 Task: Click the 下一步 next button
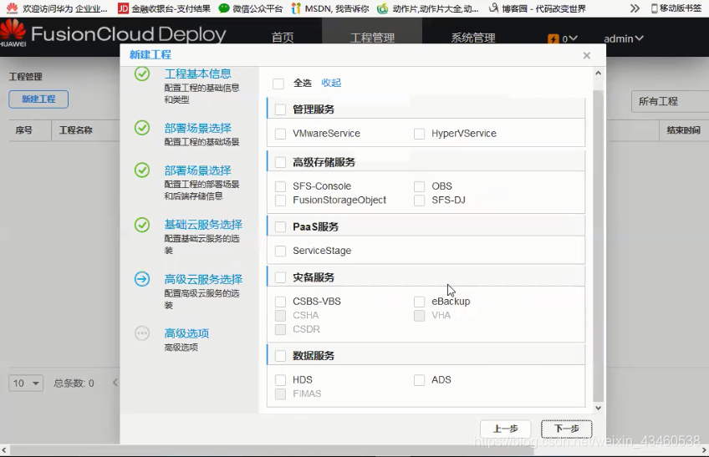click(x=567, y=429)
